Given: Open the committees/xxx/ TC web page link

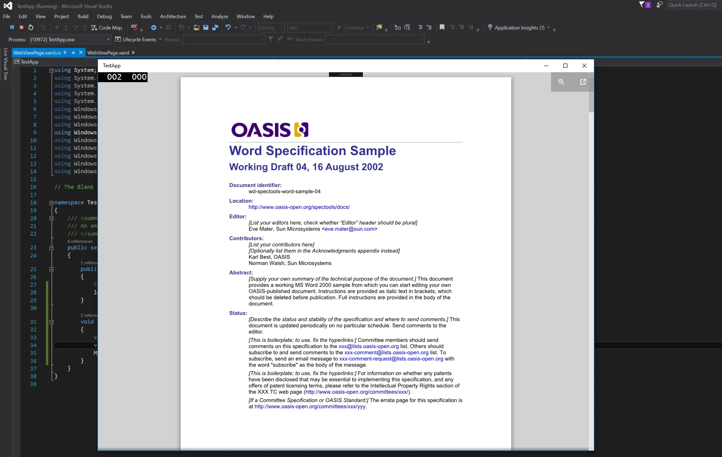Looking at the screenshot, I should coord(357,392).
